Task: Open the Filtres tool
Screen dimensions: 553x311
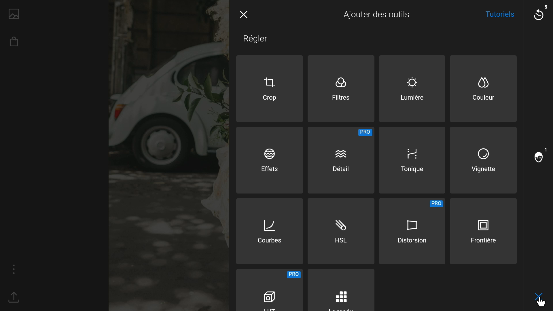Action: [x=341, y=89]
